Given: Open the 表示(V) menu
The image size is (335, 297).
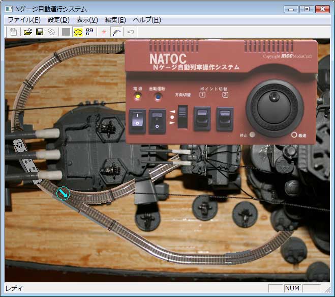Looking at the screenshot, I should point(87,20).
